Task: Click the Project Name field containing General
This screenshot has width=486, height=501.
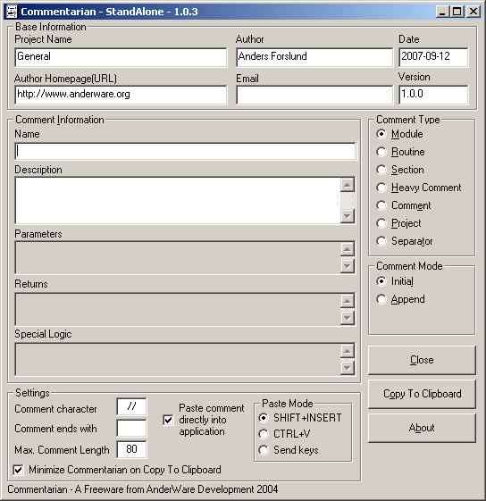Action: [121, 57]
